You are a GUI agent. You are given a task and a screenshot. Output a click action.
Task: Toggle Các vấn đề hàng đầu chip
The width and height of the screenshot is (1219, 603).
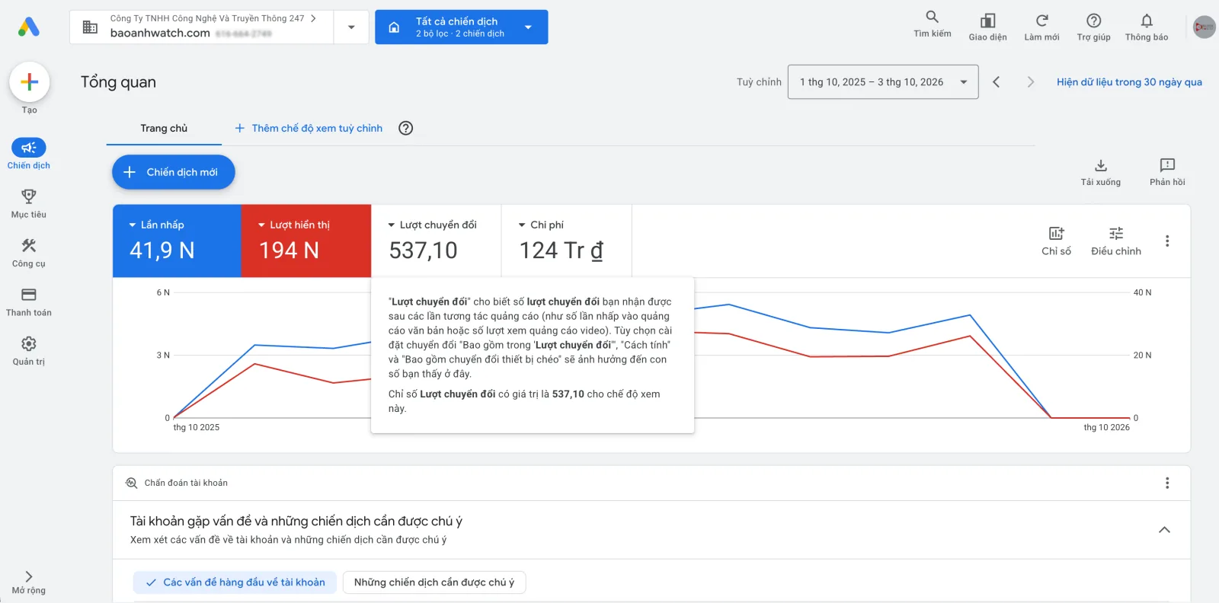tap(235, 582)
